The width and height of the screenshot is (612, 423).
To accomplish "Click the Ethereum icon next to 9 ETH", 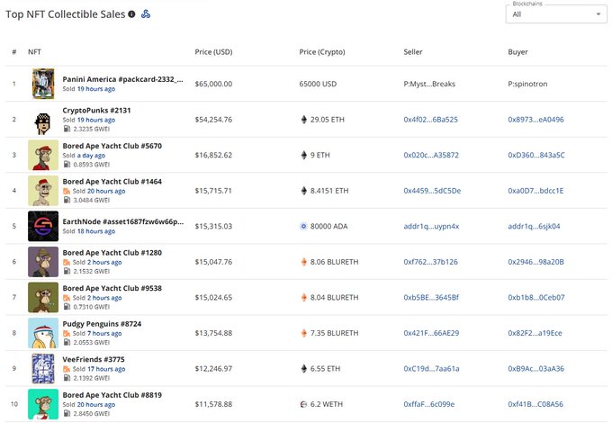I will point(303,155).
